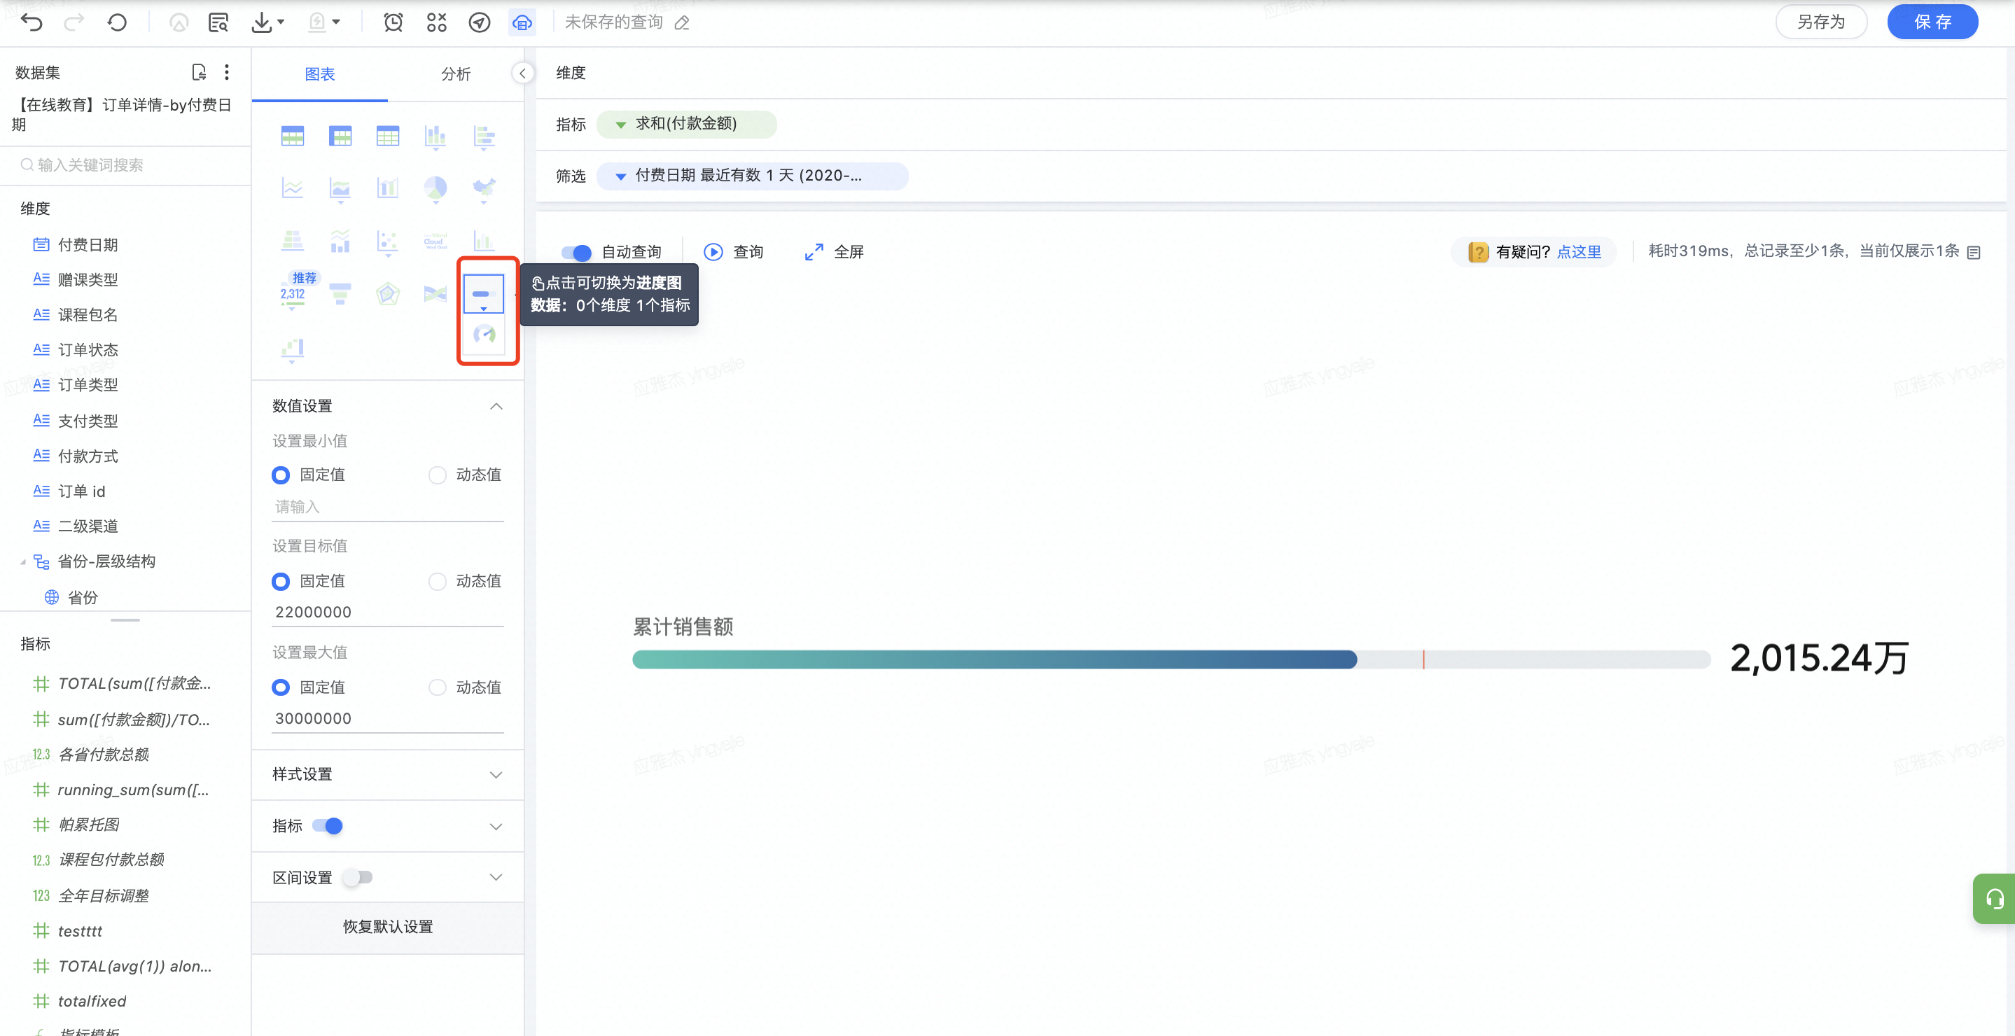
Task: Edit query name with pencil icon
Action: [682, 22]
